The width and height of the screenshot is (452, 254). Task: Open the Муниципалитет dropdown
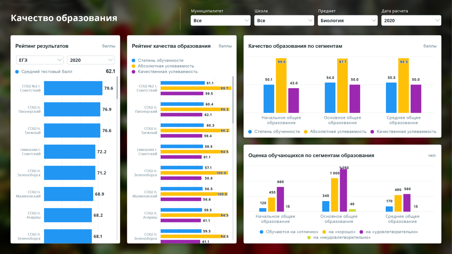[x=220, y=20]
